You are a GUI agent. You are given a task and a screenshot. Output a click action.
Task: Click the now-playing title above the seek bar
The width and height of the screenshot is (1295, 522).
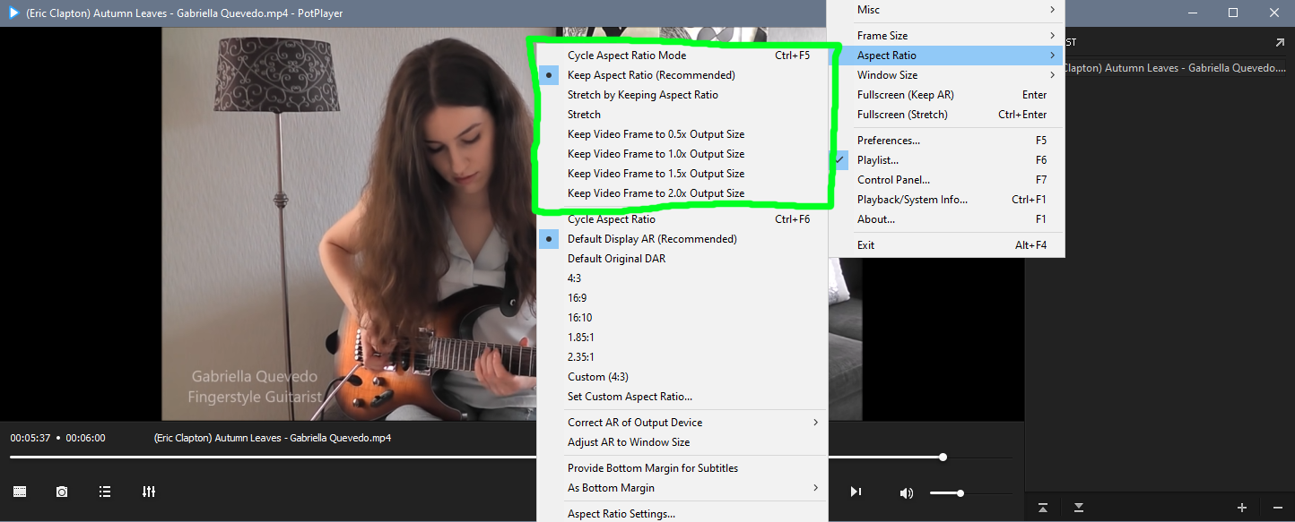(x=273, y=438)
